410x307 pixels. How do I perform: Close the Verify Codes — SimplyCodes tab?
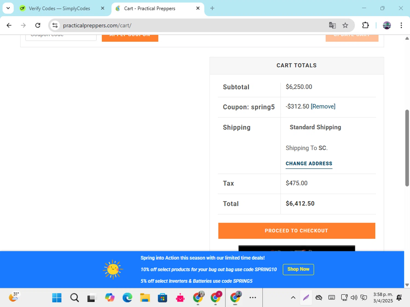click(x=102, y=8)
